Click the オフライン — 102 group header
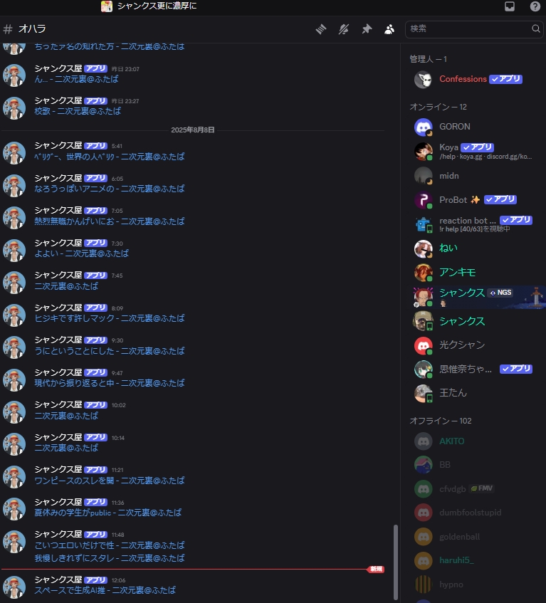The image size is (546, 603). (440, 421)
